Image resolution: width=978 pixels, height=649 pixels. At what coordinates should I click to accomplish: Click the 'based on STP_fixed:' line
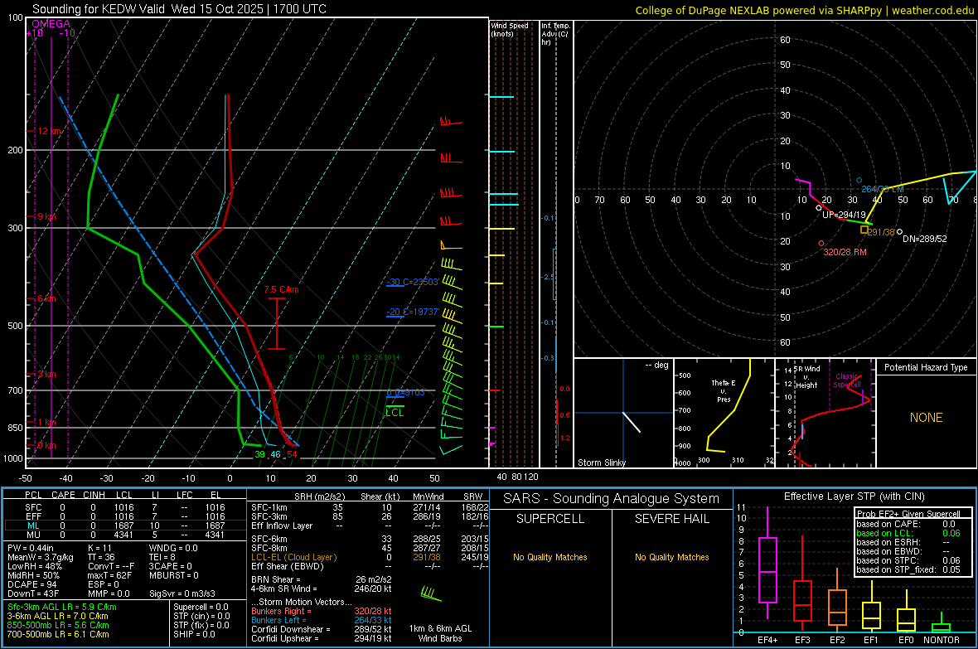(896, 569)
